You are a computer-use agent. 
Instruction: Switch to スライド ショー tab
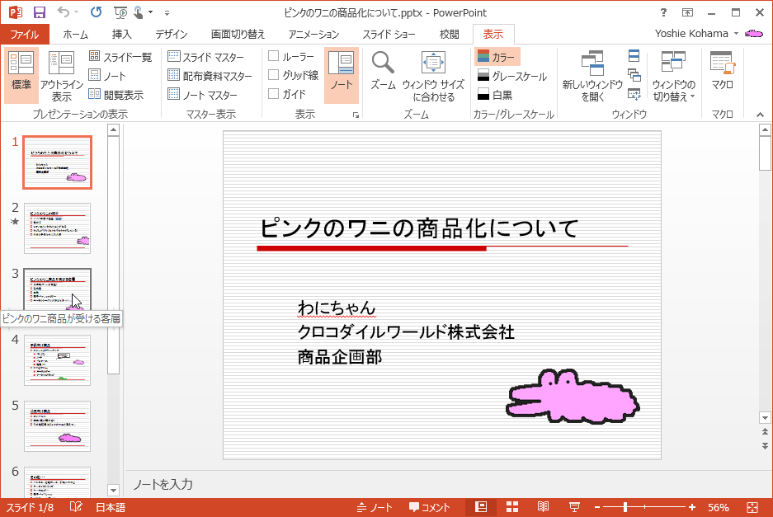(389, 34)
